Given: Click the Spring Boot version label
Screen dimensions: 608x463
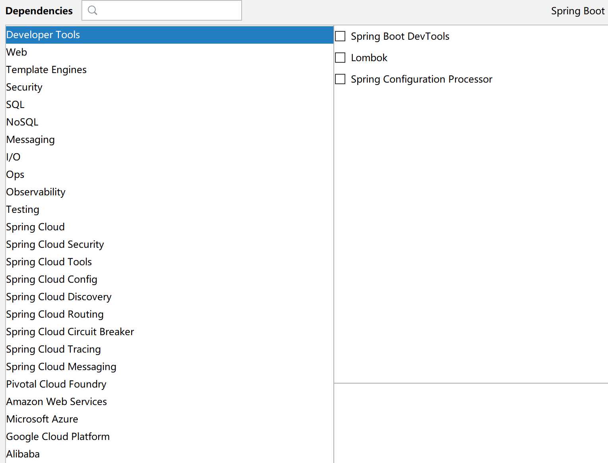Looking at the screenshot, I should (x=578, y=11).
